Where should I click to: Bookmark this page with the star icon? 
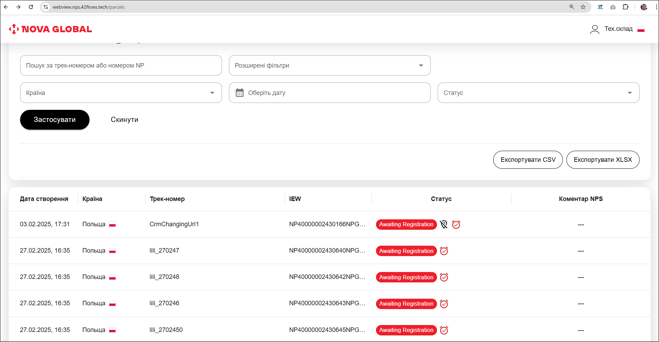[x=583, y=7]
